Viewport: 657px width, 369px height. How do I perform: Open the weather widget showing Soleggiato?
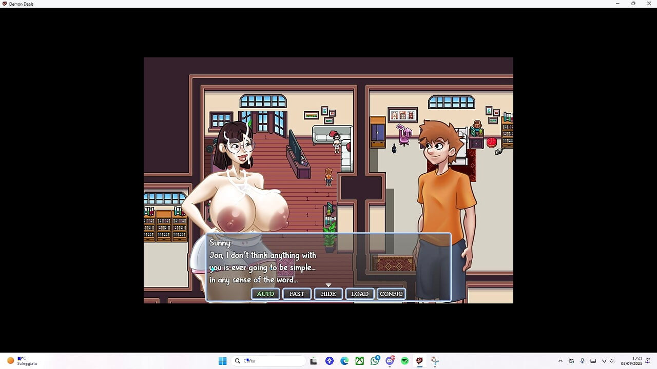pos(22,361)
